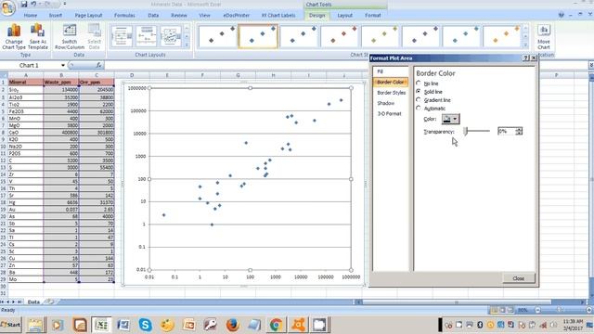The image size is (594, 334).
Task: Select Fill in Format Plot Area
Action: pyautogui.click(x=390, y=71)
